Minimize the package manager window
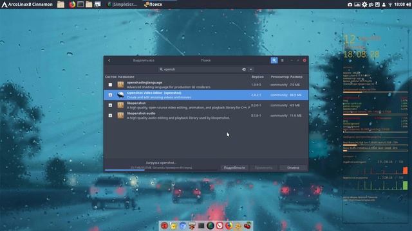Image resolution: width=412 pixels, height=231 pixels. tap(292, 60)
